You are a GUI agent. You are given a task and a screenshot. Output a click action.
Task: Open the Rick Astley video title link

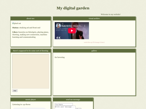coord(72,26)
